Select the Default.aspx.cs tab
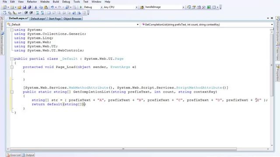Image resolution: width=280 pixels, height=157 pixels. 18,18
